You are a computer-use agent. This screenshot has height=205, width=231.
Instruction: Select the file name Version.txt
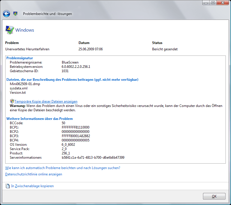(18, 93)
